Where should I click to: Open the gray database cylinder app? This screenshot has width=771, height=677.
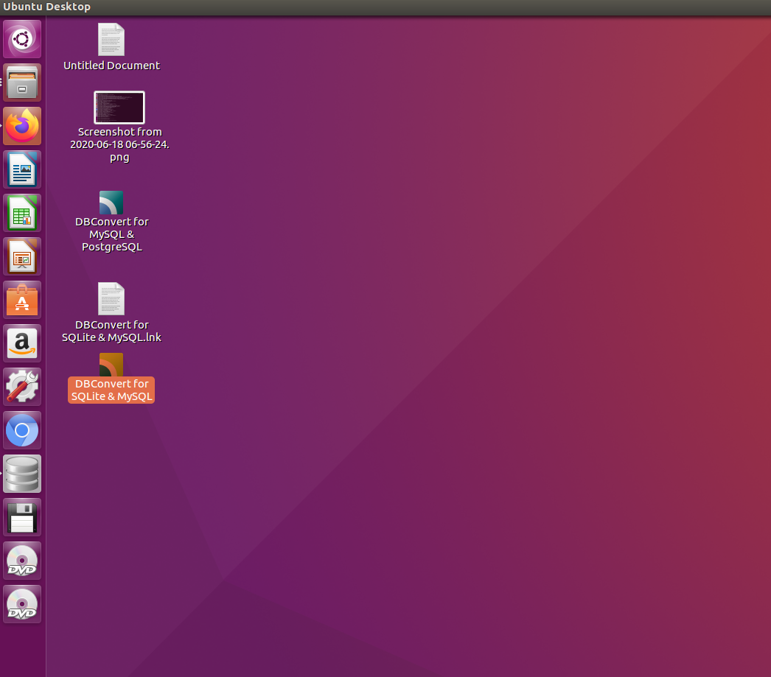point(22,474)
